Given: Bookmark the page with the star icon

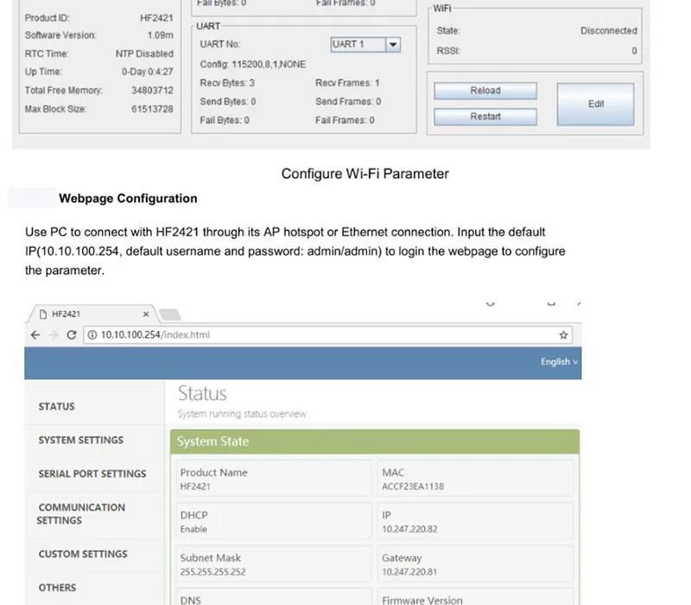Looking at the screenshot, I should coord(563,335).
